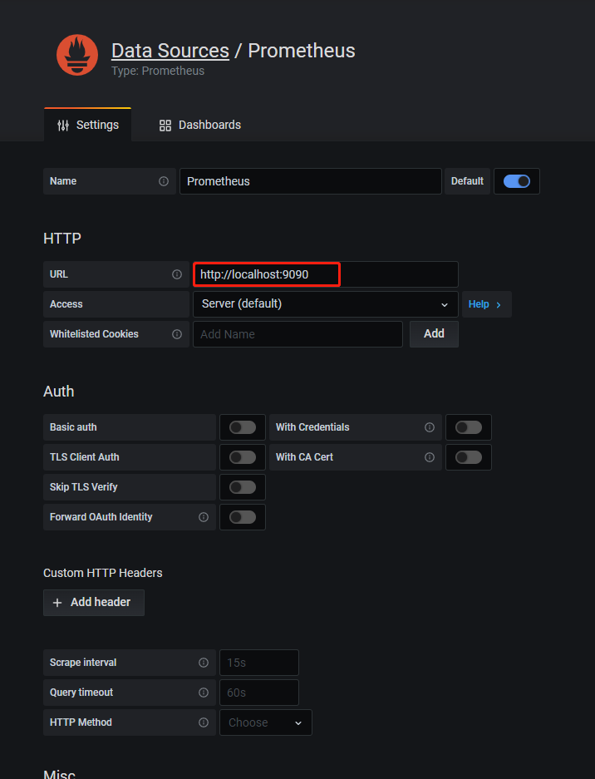Click the 'HTTP' section heading

click(x=62, y=239)
